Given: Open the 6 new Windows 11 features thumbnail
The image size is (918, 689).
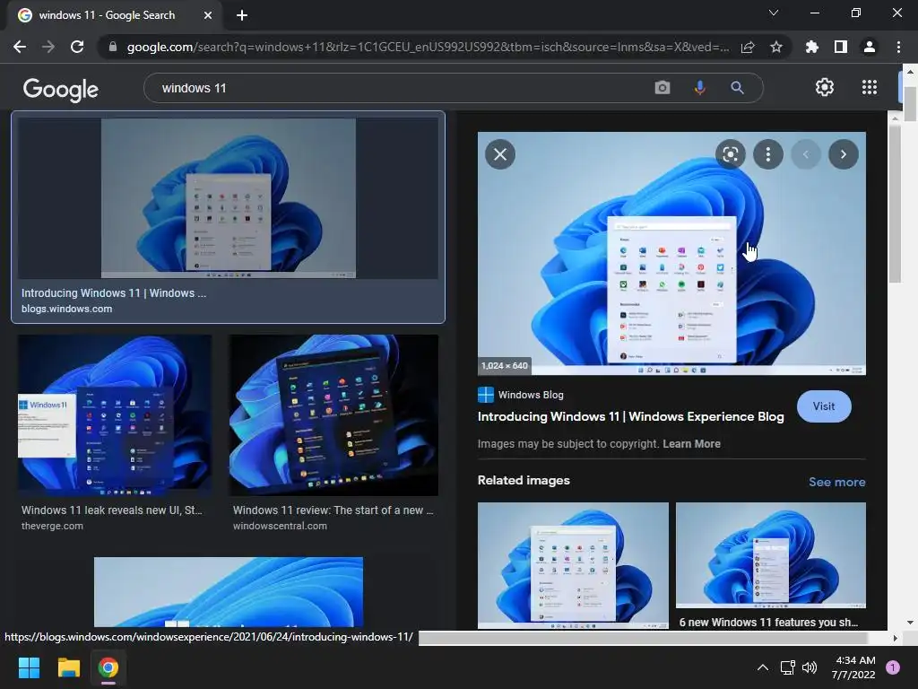Looking at the screenshot, I should (x=770, y=555).
